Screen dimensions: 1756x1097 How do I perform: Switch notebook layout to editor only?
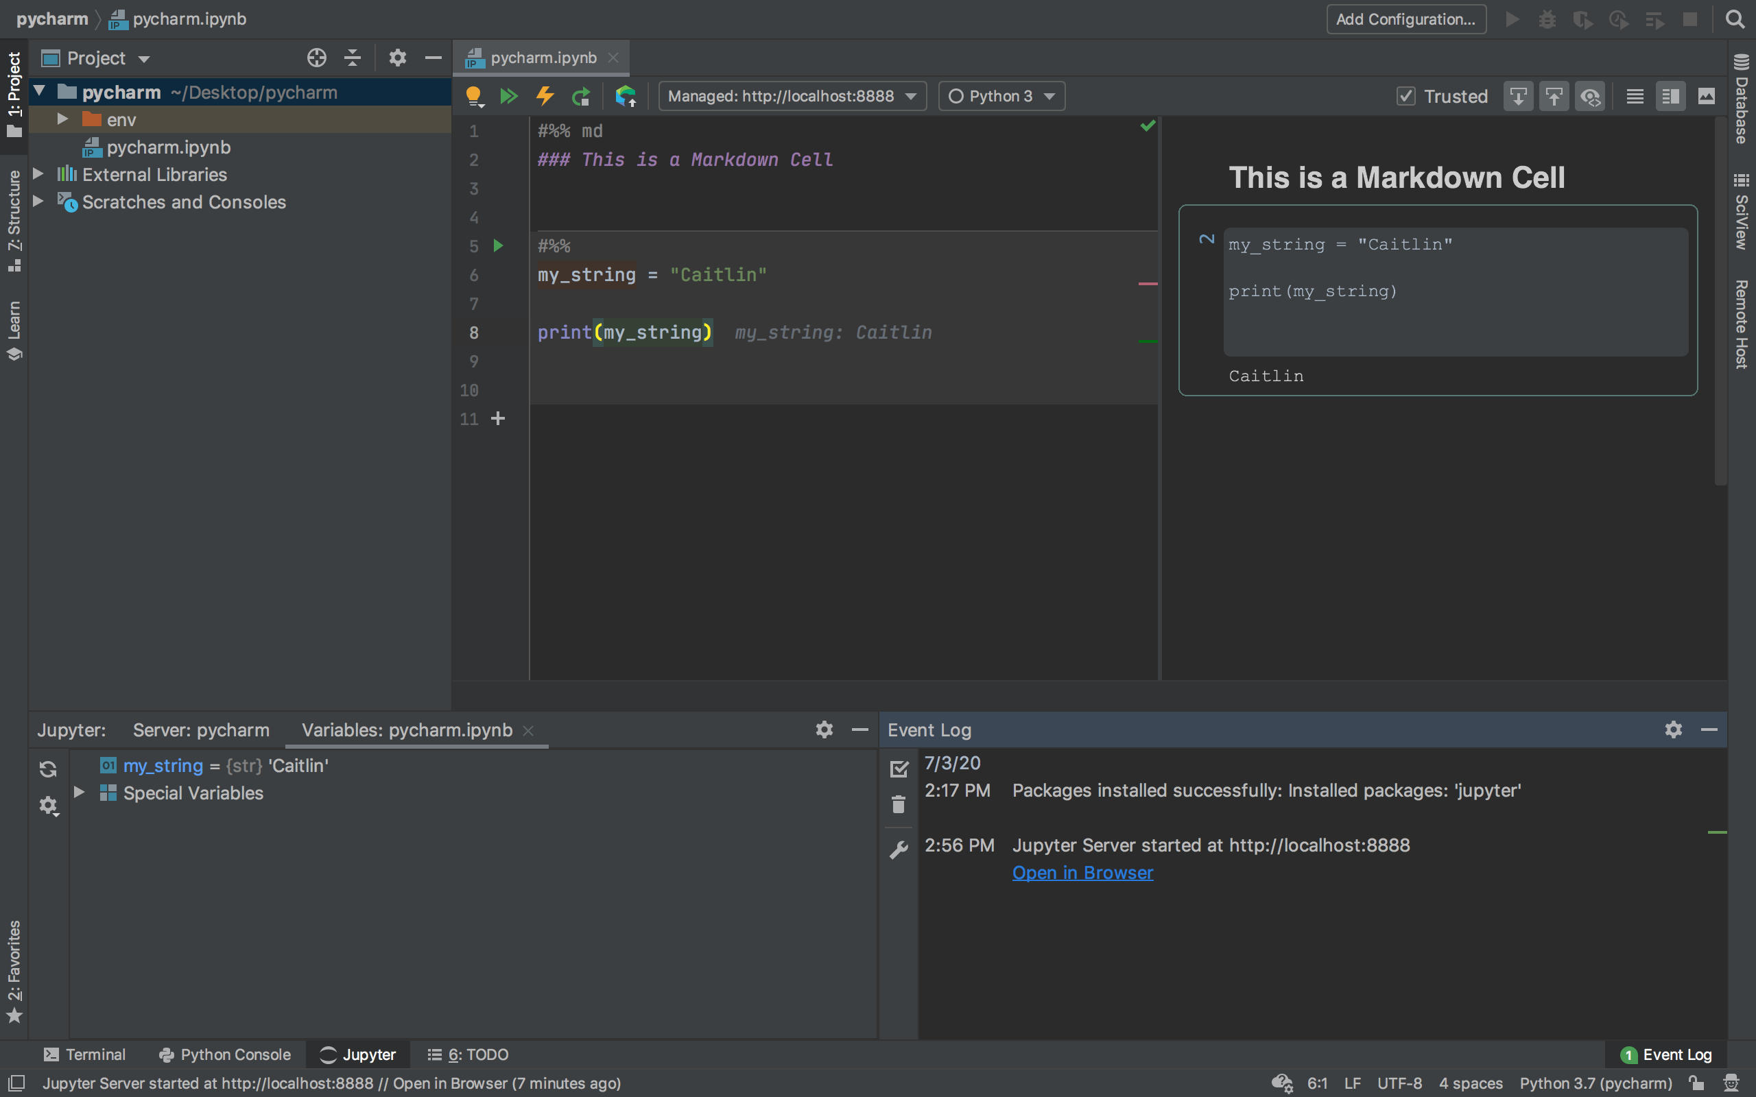point(1634,95)
